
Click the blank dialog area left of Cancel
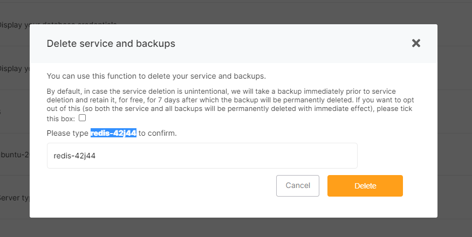(162, 186)
